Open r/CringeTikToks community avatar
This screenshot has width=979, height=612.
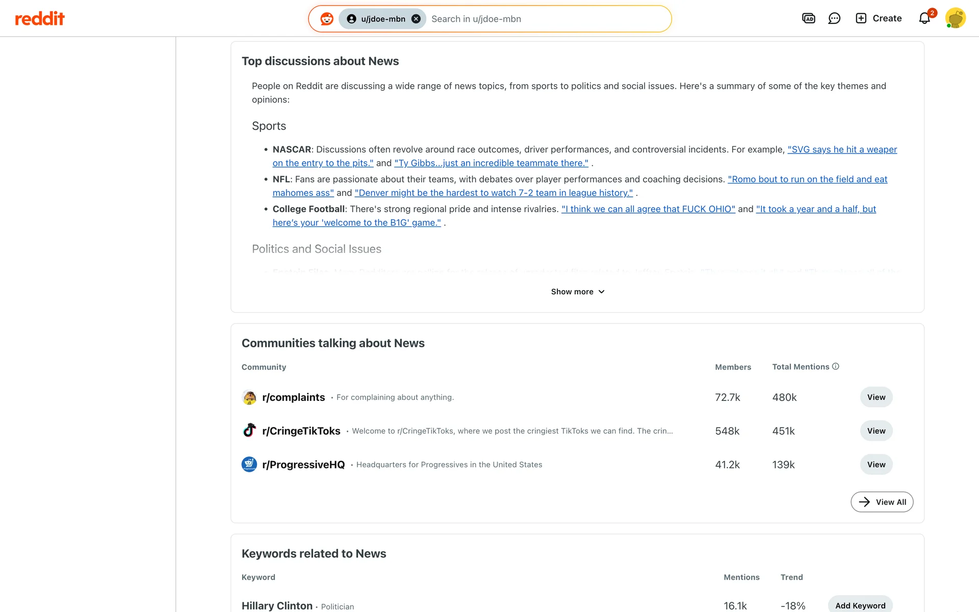[x=249, y=431]
